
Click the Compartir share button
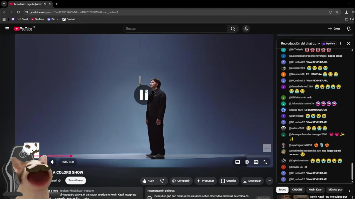pos(181,181)
